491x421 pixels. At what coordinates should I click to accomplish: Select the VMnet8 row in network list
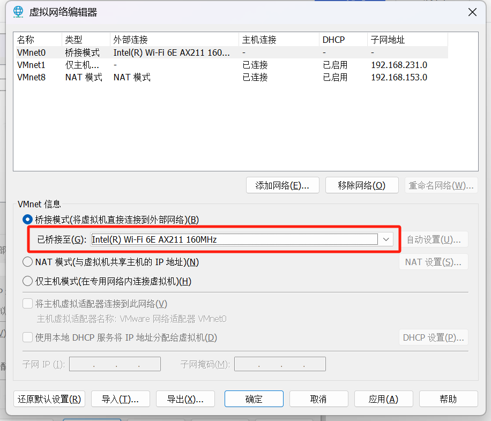pyautogui.click(x=232, y=77)
